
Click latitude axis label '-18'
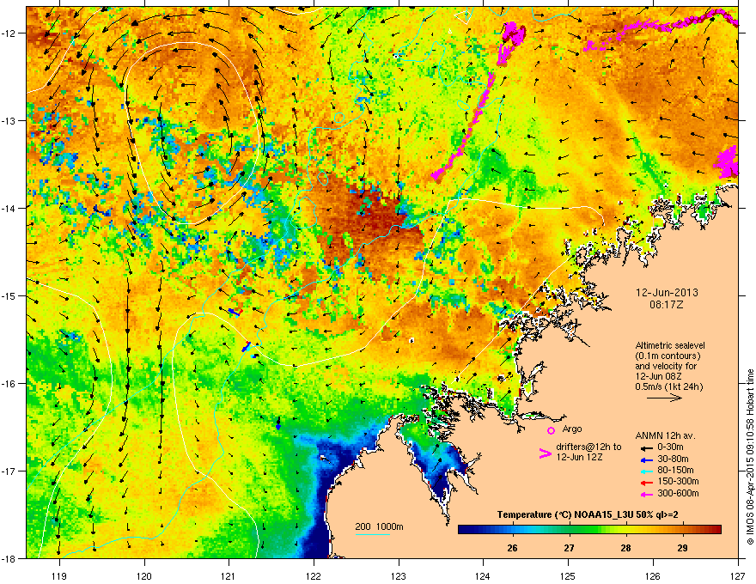tap(9, 558)
